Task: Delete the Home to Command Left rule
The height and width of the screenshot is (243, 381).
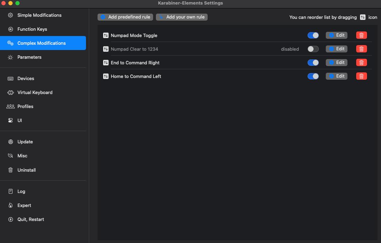Action: pyautogui.click(x=361, y=76)
